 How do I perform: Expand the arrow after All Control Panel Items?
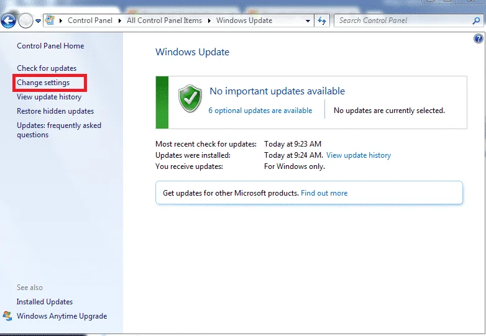[209, 20]
